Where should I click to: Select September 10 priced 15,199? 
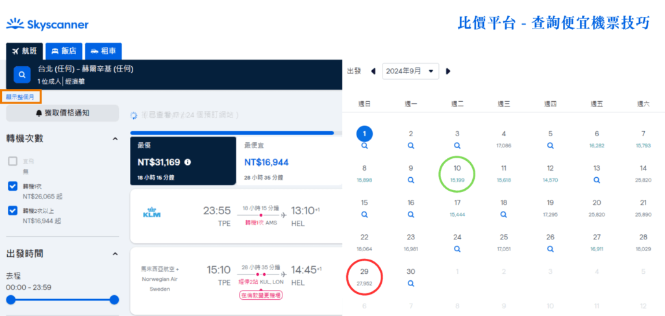[457, 174]
